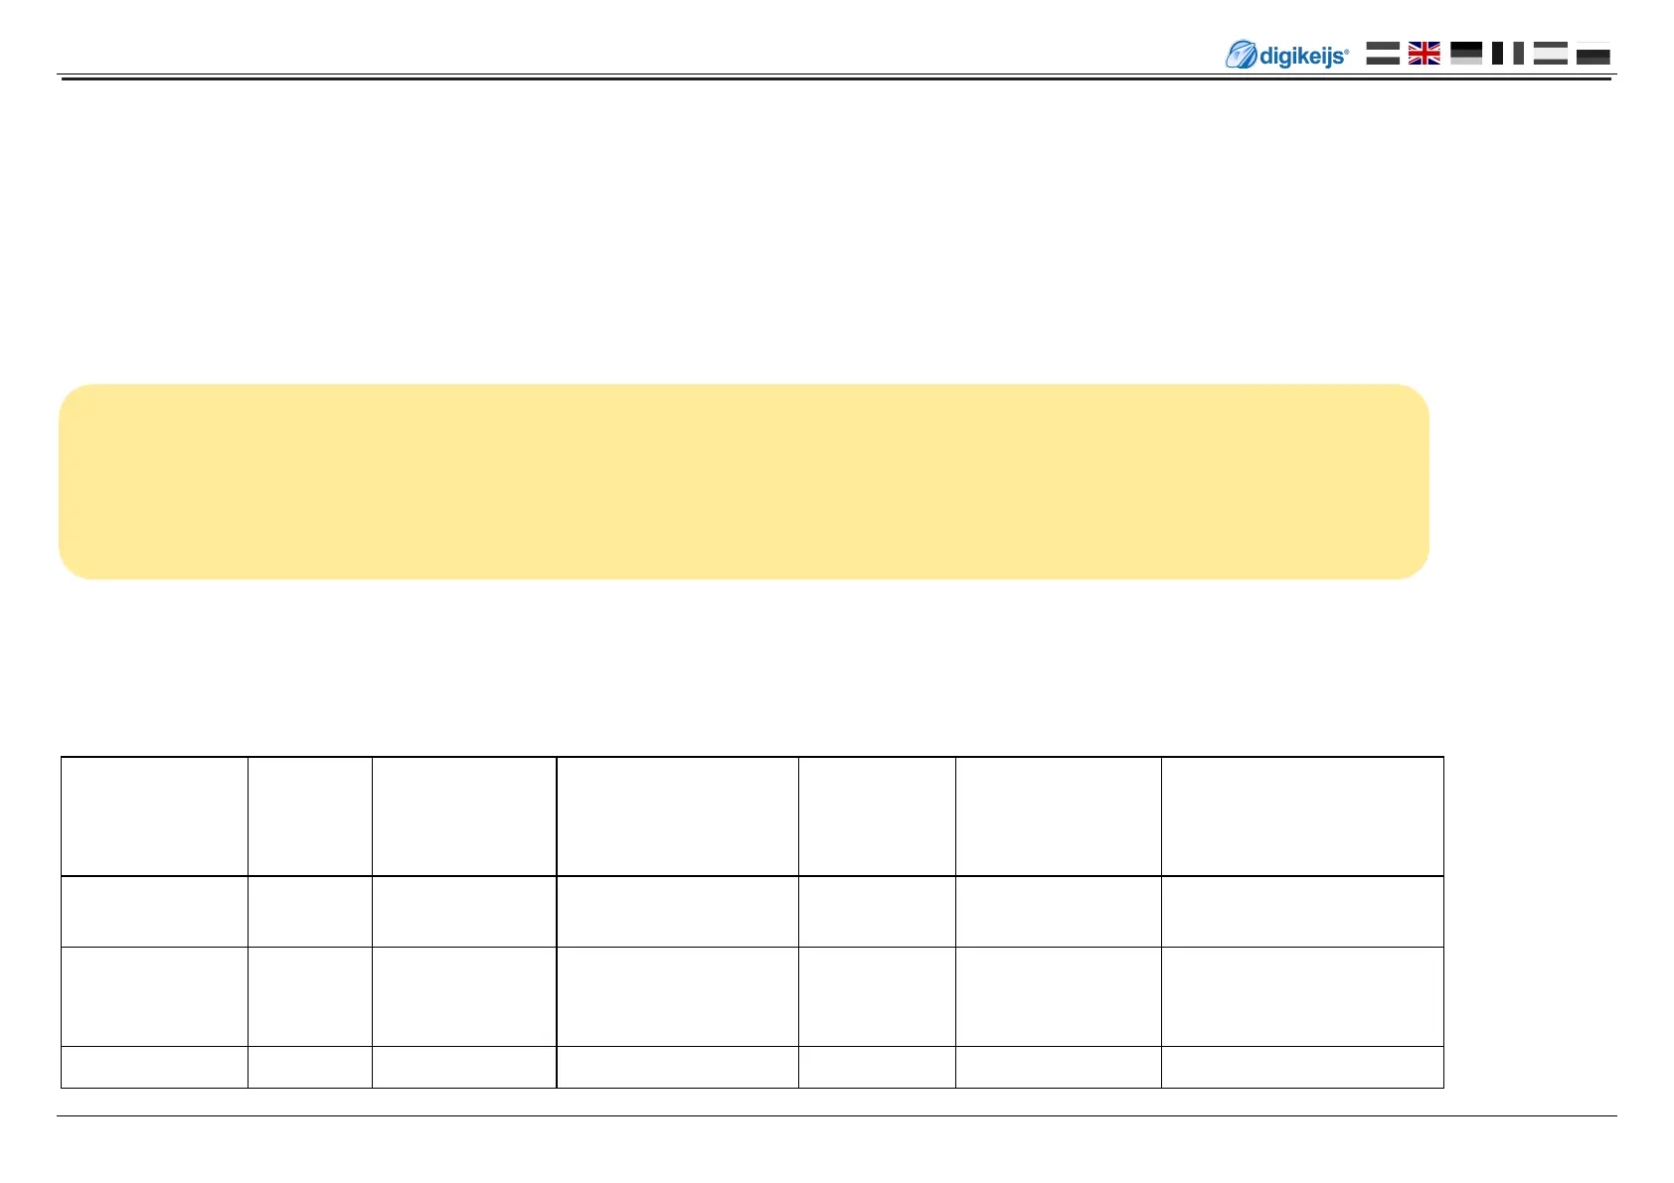Click the top-left header cell of the table
Image resolution: width=1674 pixels, height=1183 pixels.
tap(154, 816)
